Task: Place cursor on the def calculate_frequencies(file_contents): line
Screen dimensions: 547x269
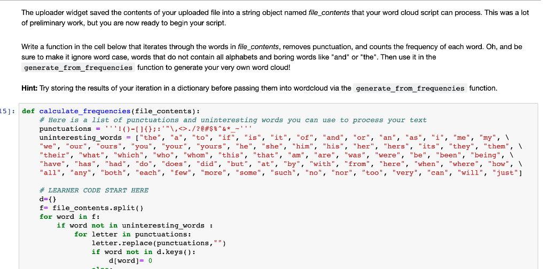Action: click(111, 112)
